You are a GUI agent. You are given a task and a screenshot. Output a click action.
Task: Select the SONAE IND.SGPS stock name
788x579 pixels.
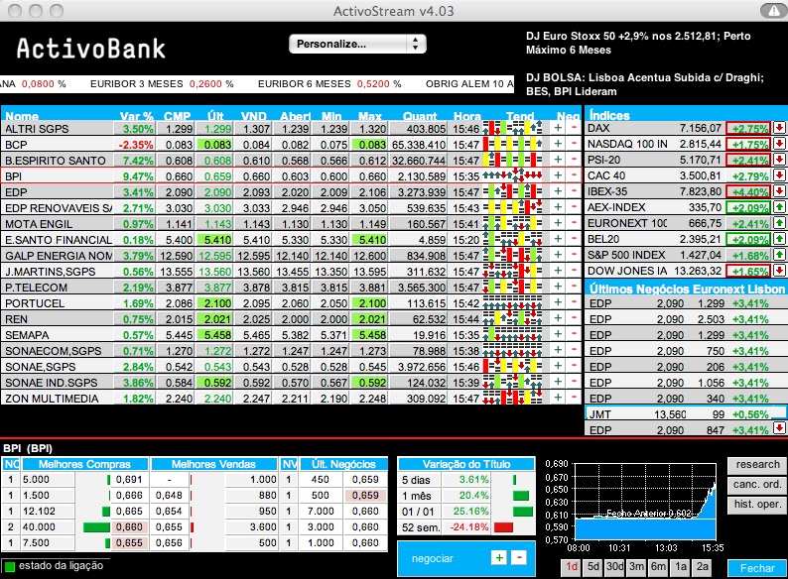tap(52, 382)
